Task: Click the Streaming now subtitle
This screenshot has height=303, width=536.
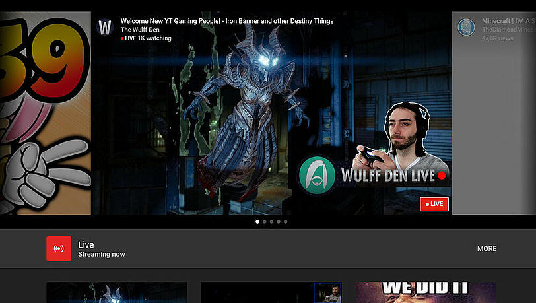Action: point(102,254)
